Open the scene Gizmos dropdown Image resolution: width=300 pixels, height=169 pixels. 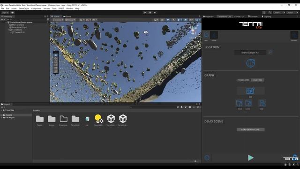(x=197, y=20)
